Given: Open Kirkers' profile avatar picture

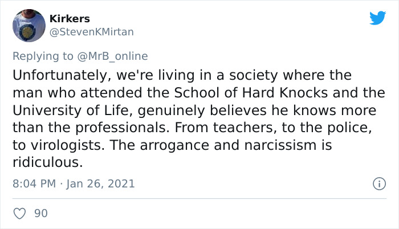Looking at the screenshot, I should [28, 26].
